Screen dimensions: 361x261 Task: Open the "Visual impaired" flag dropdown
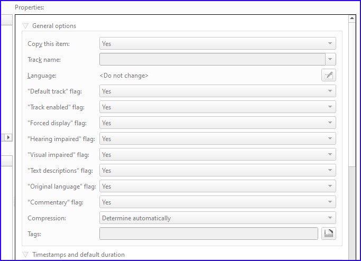click(217, 155)
